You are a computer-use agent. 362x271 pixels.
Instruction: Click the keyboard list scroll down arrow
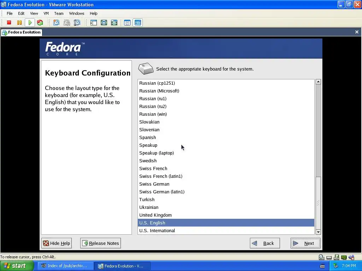point(318,232)
